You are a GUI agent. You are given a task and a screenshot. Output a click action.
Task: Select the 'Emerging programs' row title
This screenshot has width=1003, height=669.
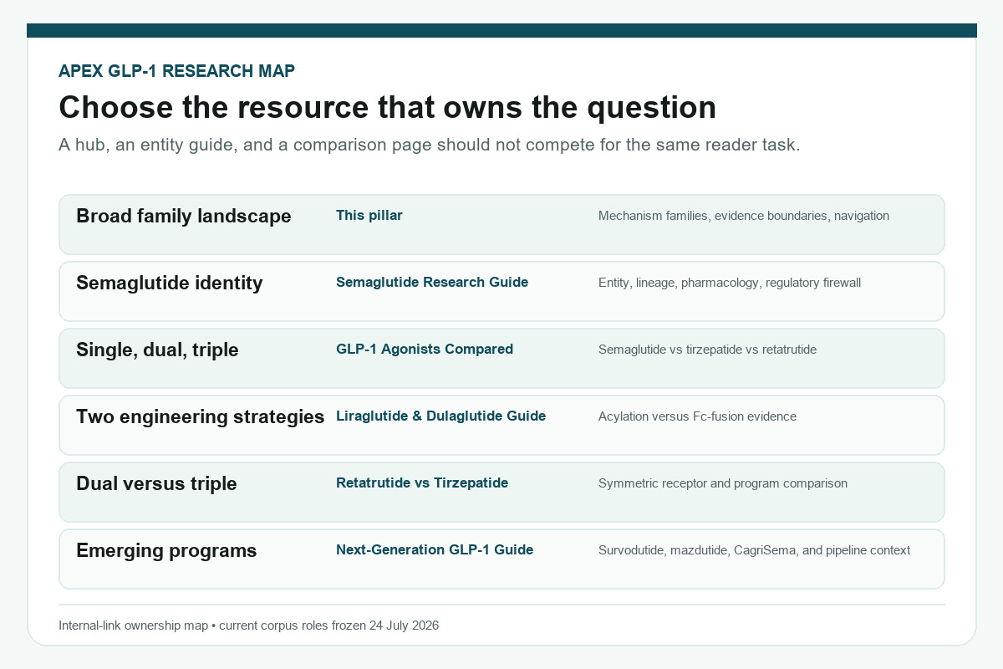[x=166, y=551]
